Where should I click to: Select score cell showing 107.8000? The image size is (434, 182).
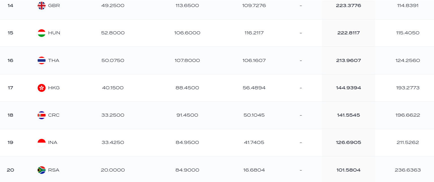tap(187, 61)
